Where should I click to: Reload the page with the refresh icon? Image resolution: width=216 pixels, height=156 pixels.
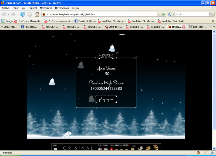23,14
